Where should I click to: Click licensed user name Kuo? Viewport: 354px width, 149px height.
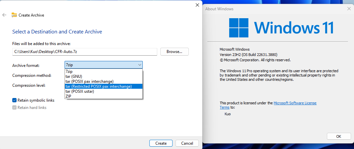coord(228,114)
